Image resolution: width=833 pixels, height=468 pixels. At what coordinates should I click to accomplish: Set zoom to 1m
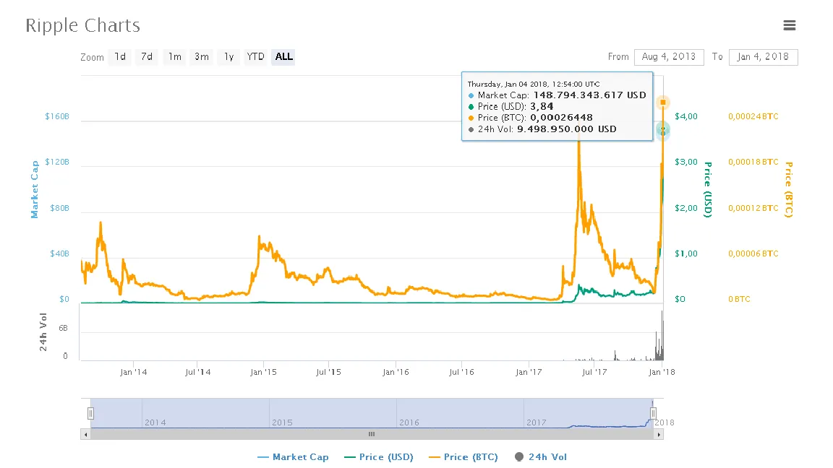(x=175, y=57)
